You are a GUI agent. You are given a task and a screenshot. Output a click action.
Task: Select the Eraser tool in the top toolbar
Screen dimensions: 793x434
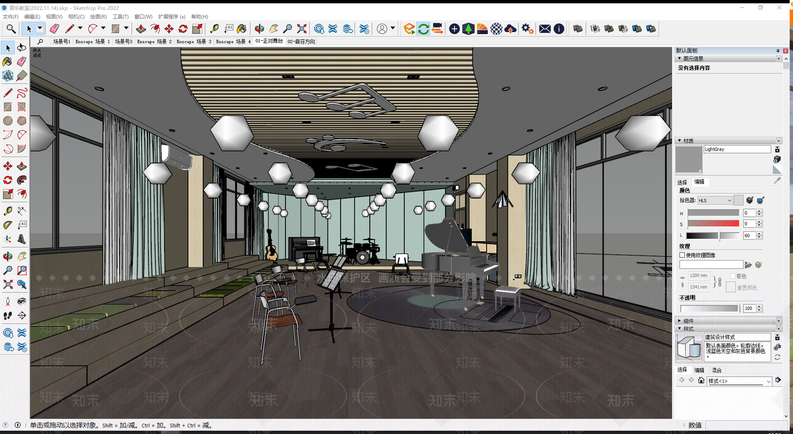click(55, 29)
